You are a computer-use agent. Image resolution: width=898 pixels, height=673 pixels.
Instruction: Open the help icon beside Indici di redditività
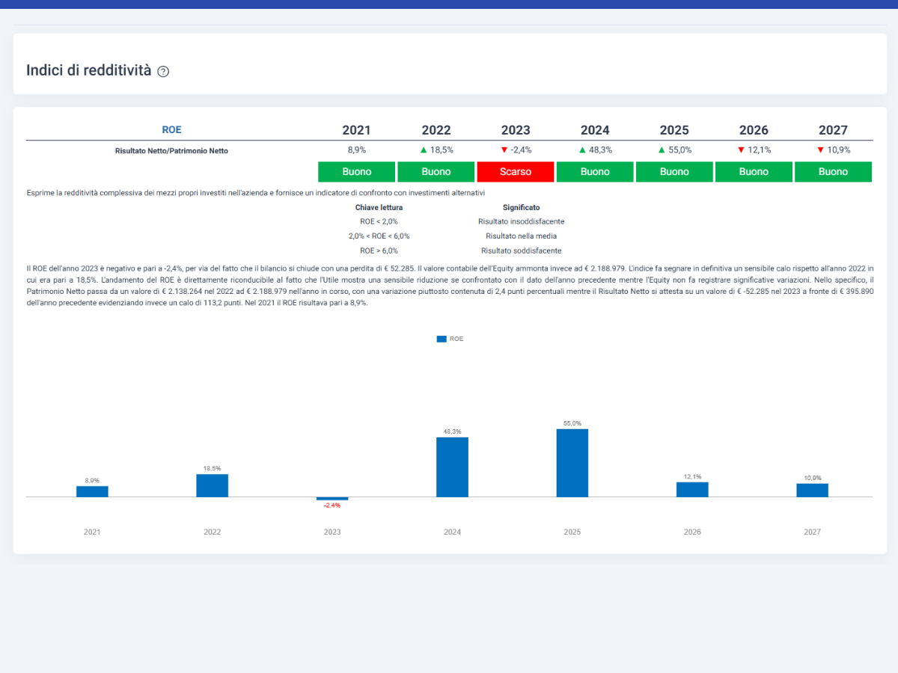pyautogui.click(x=163, y=72)
